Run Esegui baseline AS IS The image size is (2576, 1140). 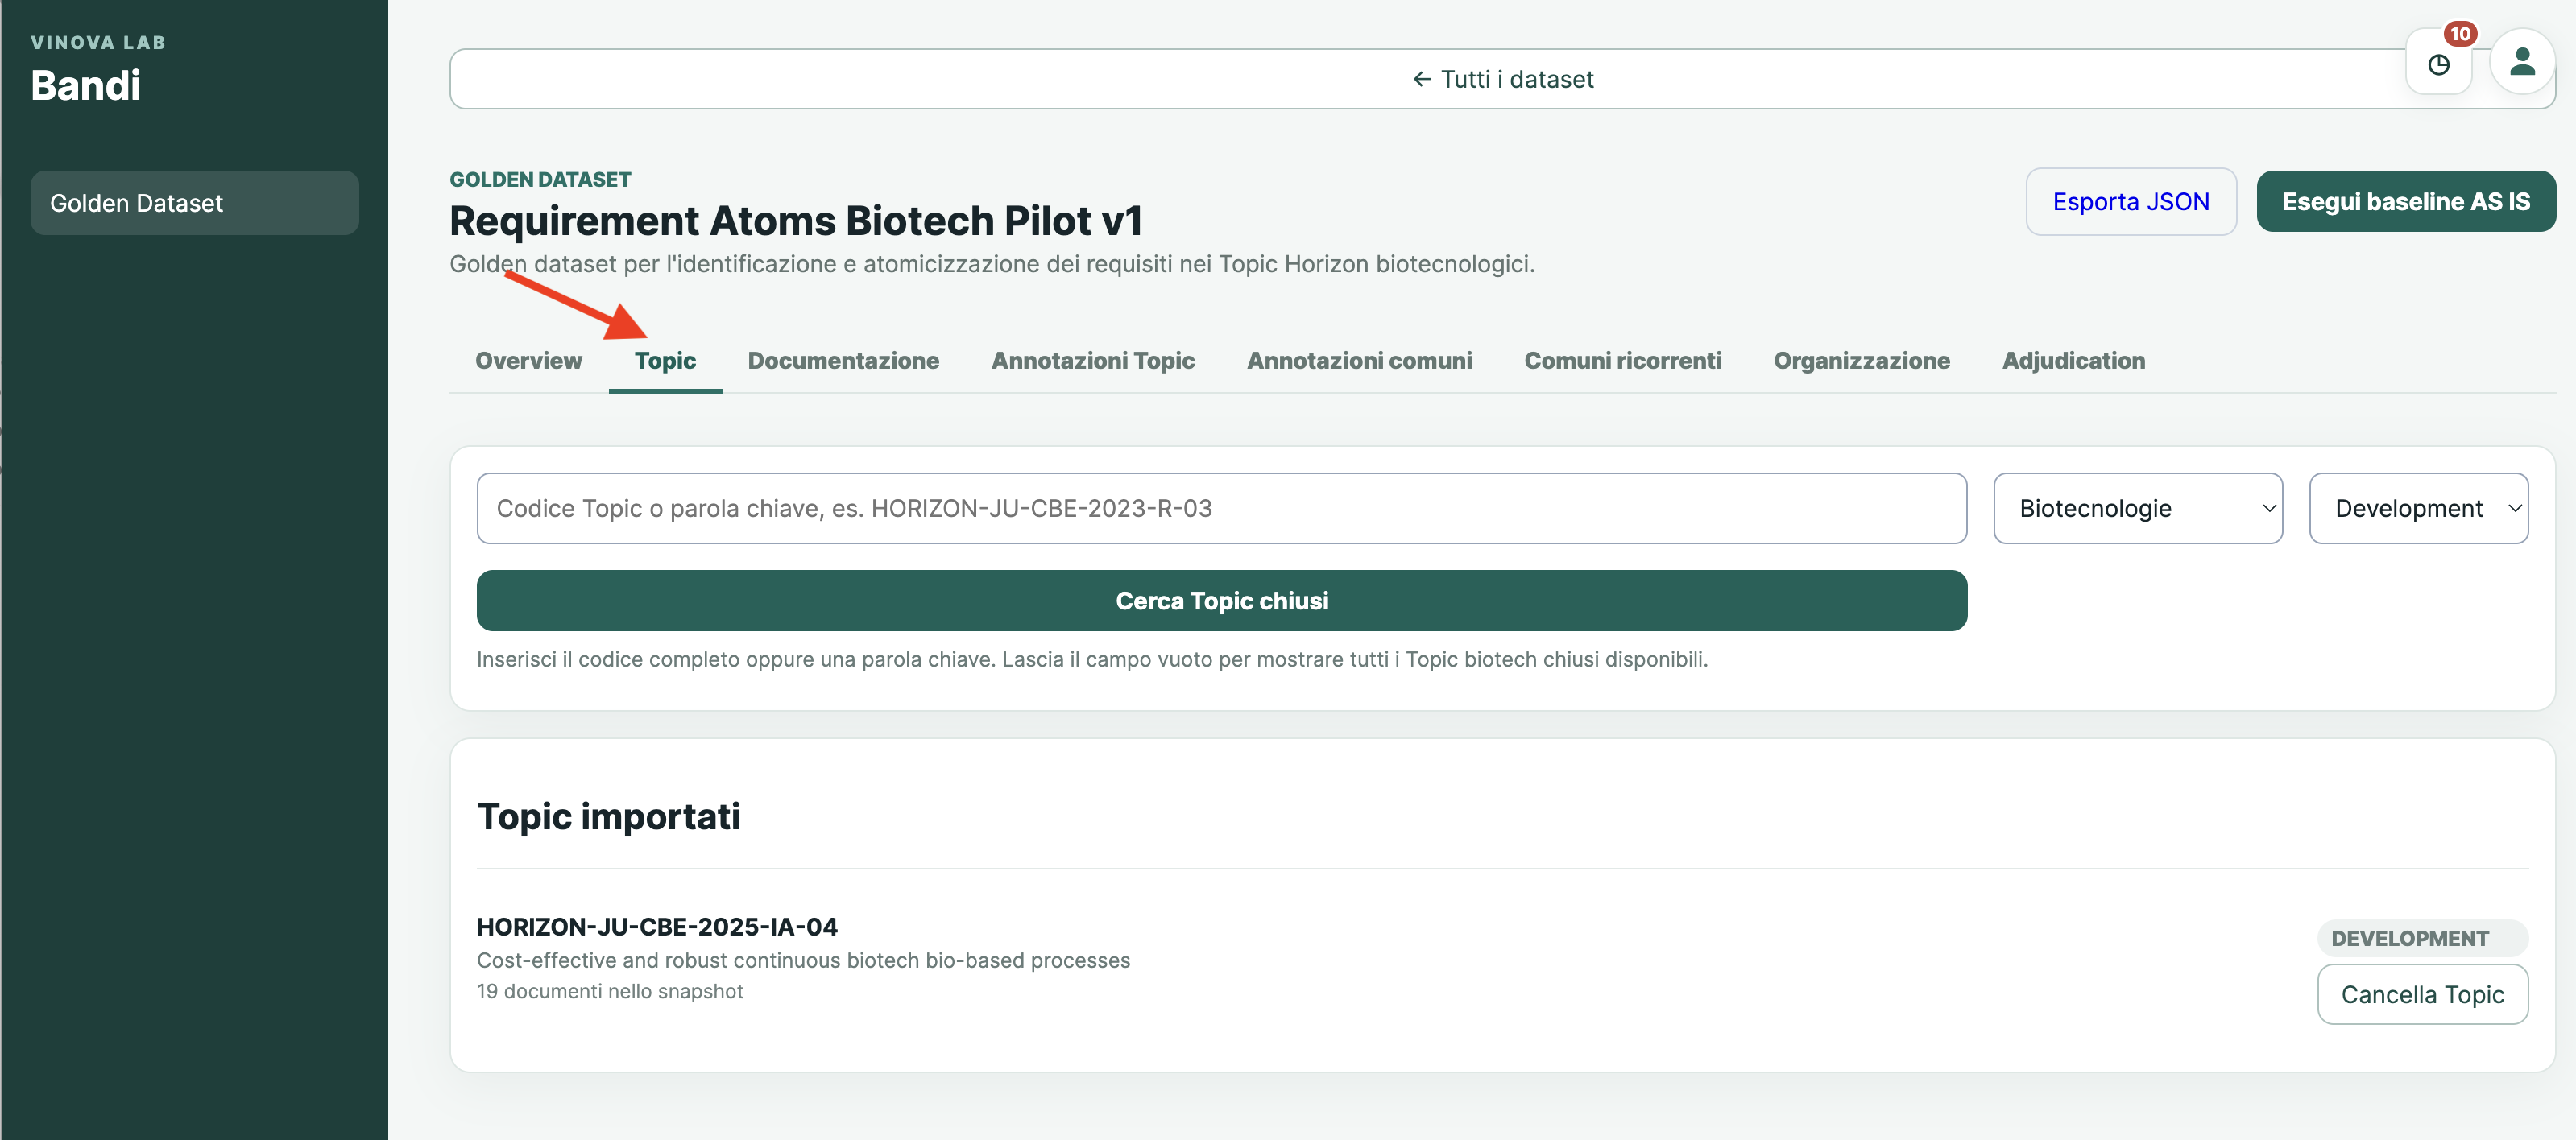coord(2406,202)
